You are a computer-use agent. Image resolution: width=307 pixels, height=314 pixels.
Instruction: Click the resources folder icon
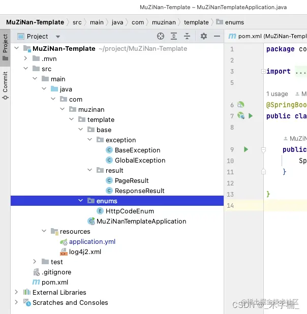(x=54, y=231)
